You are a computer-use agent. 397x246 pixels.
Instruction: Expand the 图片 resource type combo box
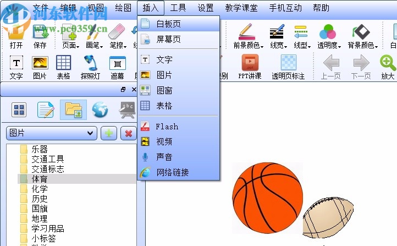click(52, 133)
